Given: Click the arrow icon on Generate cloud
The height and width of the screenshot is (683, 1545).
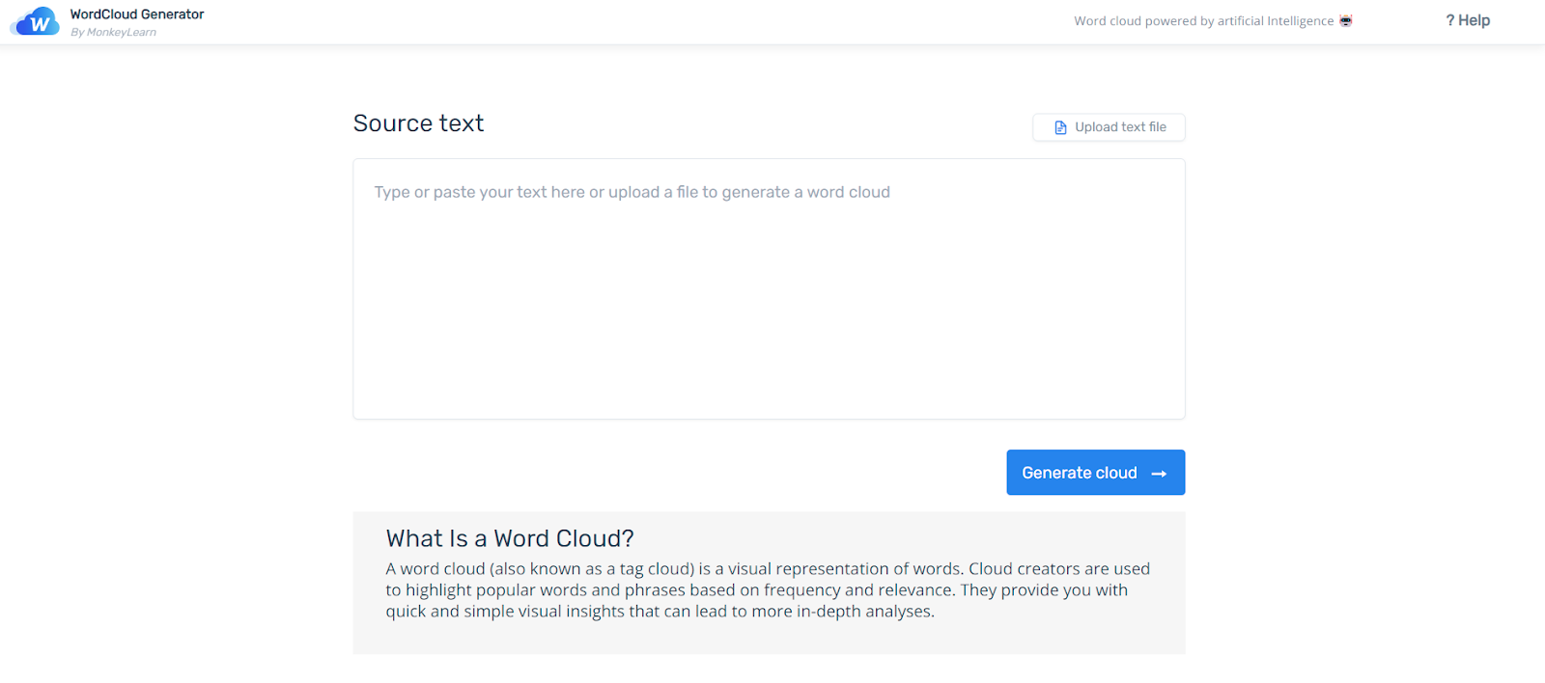Looking at the screenshot, I should pos(1159,474).
